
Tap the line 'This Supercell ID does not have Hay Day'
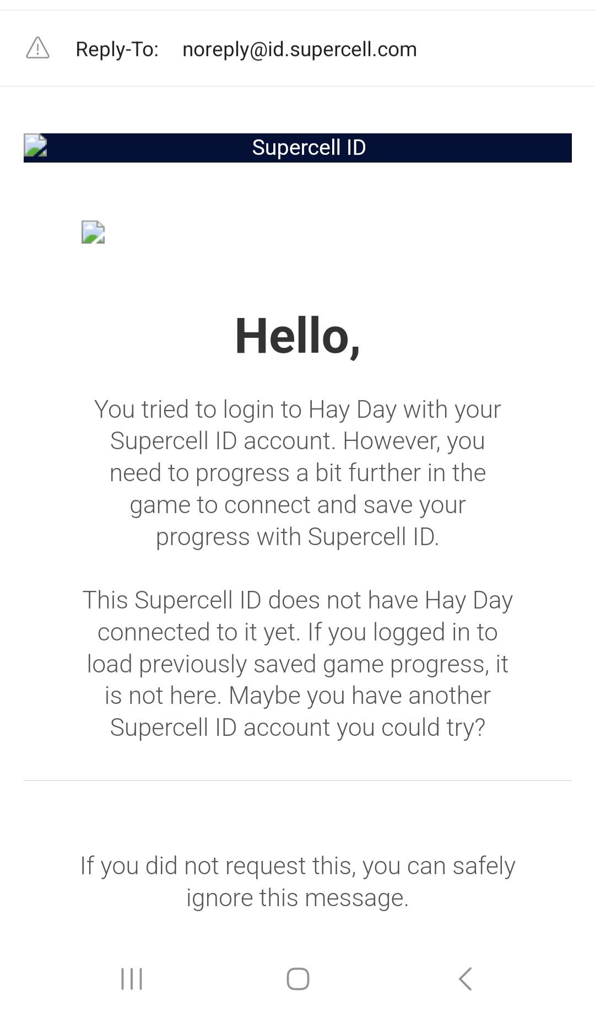pos(297,600)
